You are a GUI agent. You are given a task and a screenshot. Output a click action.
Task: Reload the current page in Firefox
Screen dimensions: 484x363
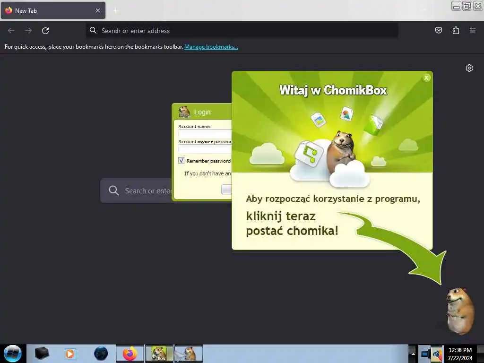click(45, 31)
